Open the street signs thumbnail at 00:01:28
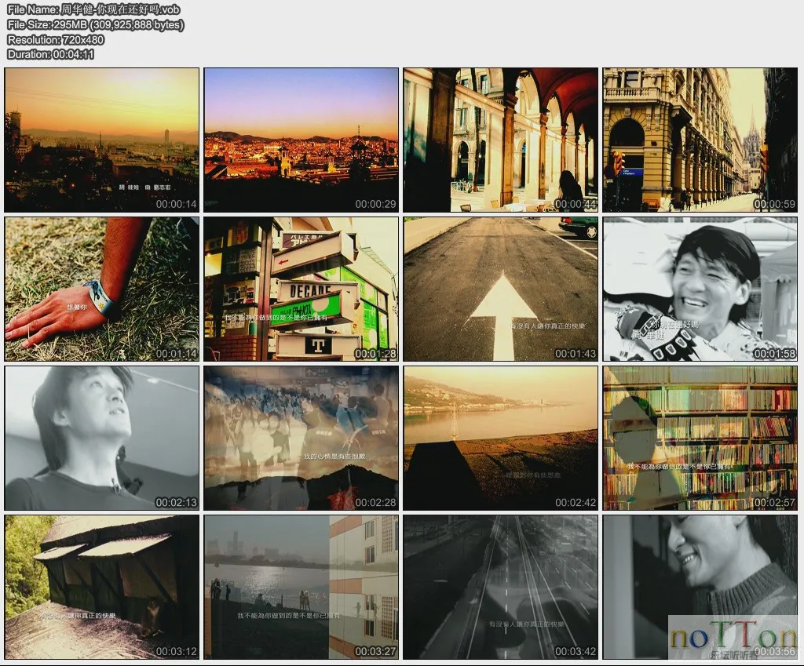This screenshot has height=666, width=804. tap(301, 289)
